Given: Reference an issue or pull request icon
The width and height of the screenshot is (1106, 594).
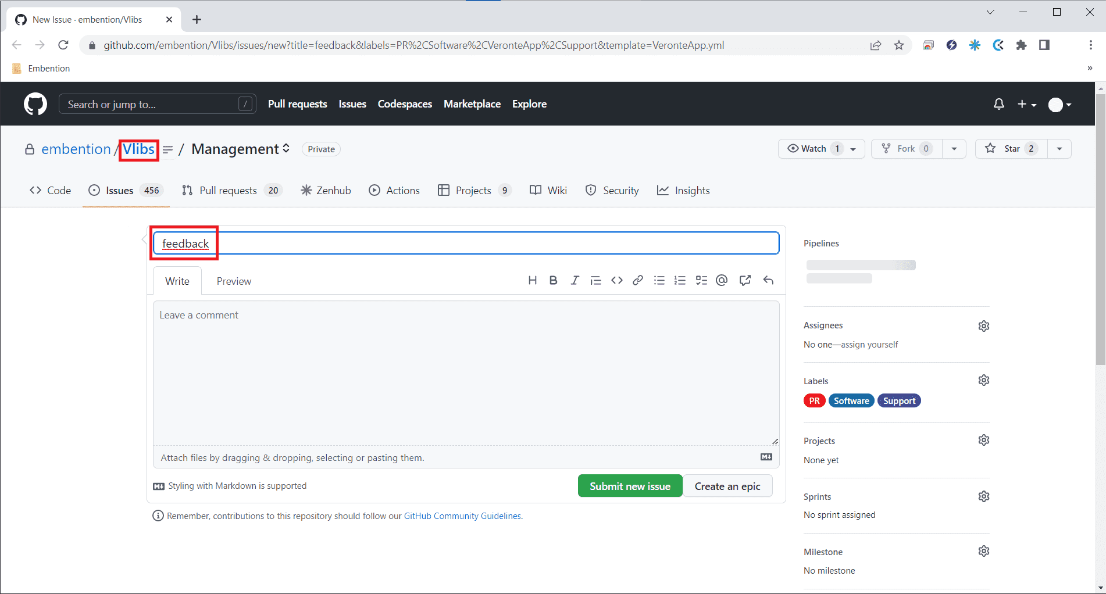Looking at the screenshot, I should pyautogui.click(x=745, y=281).
